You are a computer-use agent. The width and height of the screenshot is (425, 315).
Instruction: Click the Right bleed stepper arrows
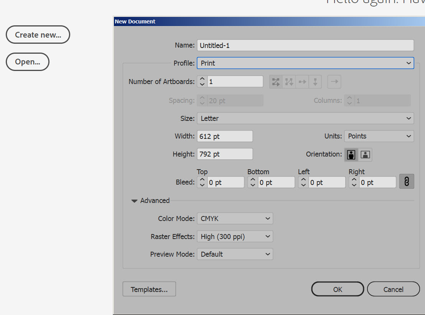354,182
